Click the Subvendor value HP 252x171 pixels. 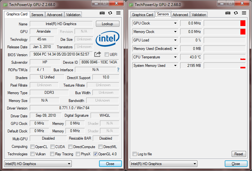tap(45, 62)
